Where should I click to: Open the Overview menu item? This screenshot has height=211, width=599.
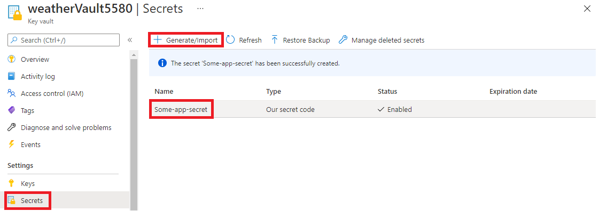[35, 60]
